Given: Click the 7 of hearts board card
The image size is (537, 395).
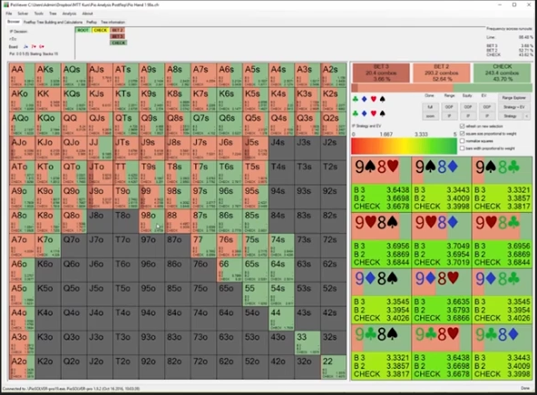Looking at the screenshot, I should pos(34,46).
